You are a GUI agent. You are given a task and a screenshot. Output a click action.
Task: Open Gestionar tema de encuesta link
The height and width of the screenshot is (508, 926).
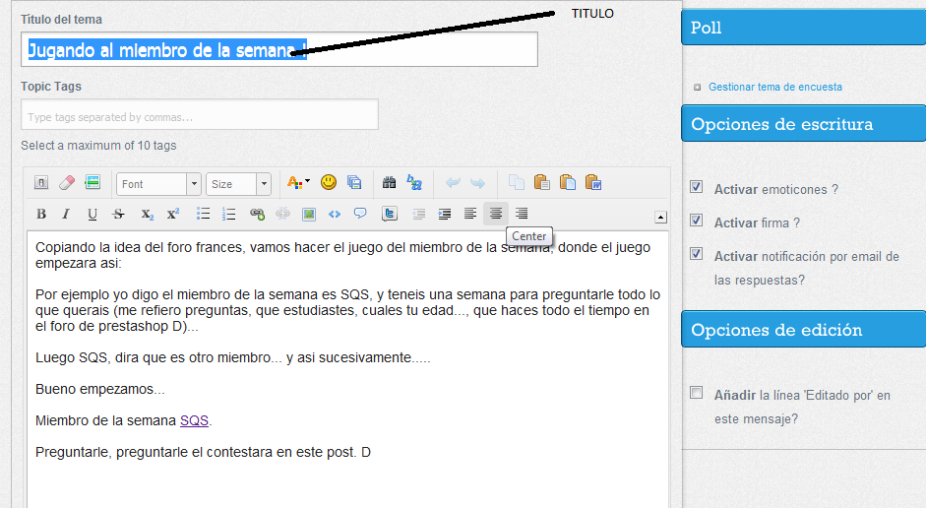(774, 87)
